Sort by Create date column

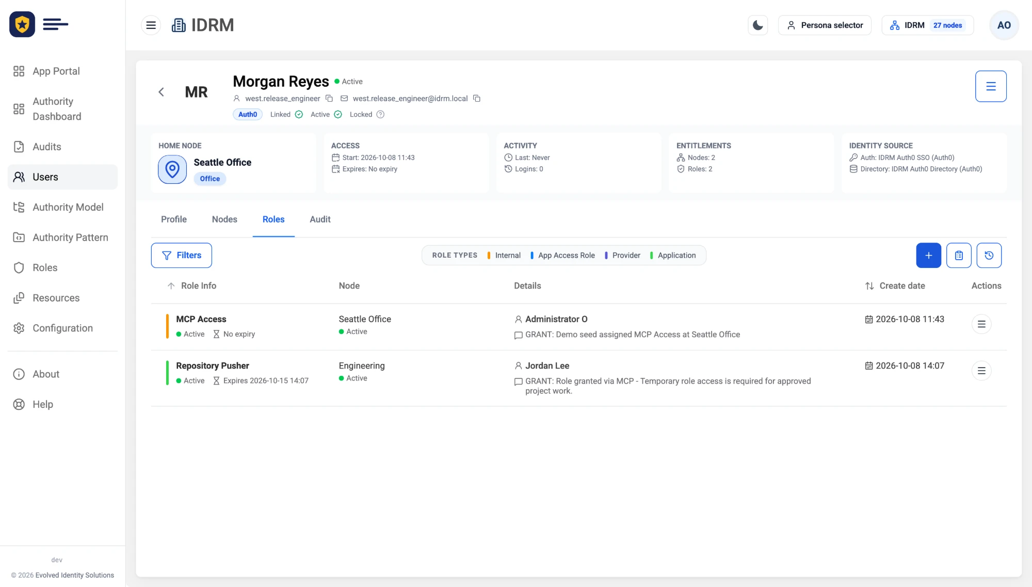[895, 286]
